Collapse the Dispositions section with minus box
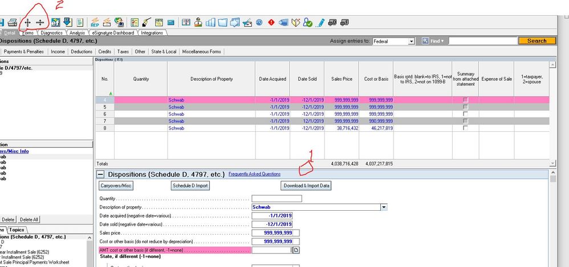This screenshot has width=569, height=267. click(x=100, y=175)
